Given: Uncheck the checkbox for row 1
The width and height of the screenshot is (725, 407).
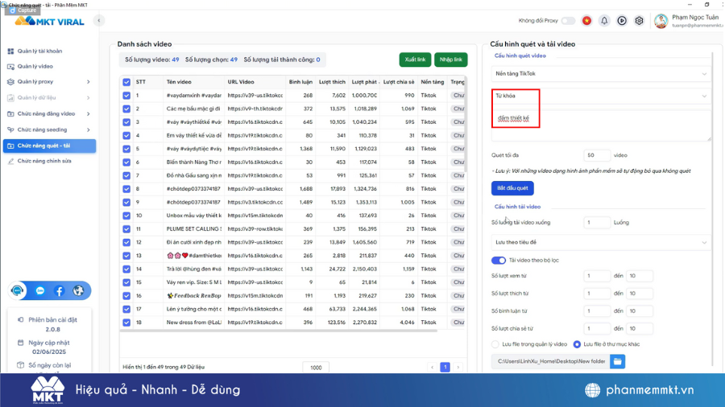Looking at the screenshot, I should pos(126,96).
